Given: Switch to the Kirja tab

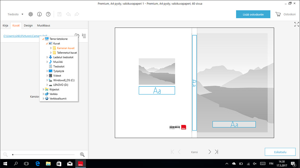Looking at the screenshot, I should [5, 26].
